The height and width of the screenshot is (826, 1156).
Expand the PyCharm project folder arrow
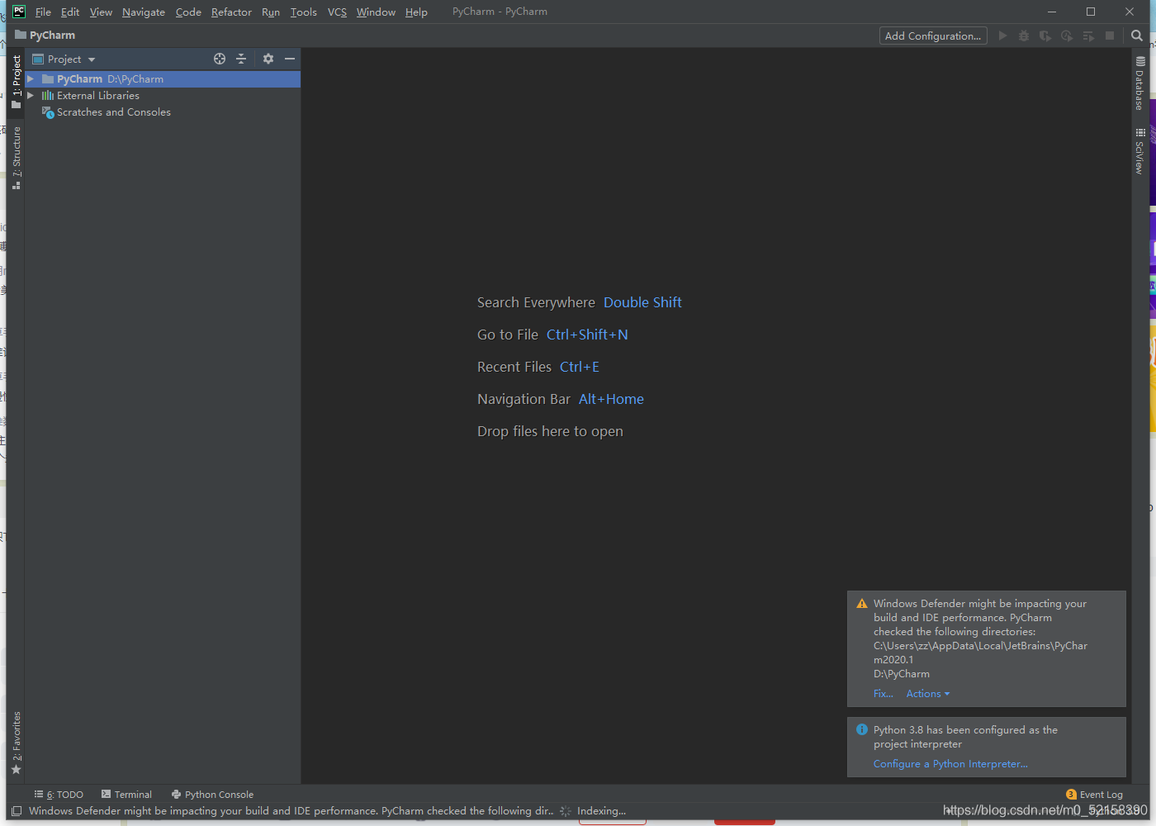(x=31, y=79)
